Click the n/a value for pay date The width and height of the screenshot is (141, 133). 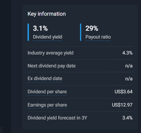129,66
